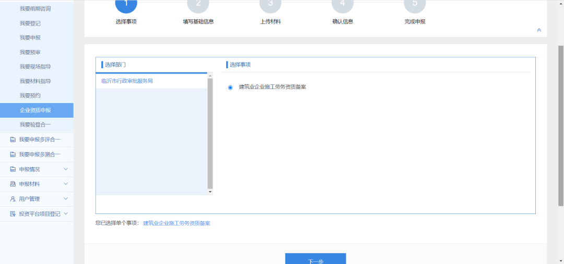
Task: Click the step 3 circle 上传材料
Action: 271,4
